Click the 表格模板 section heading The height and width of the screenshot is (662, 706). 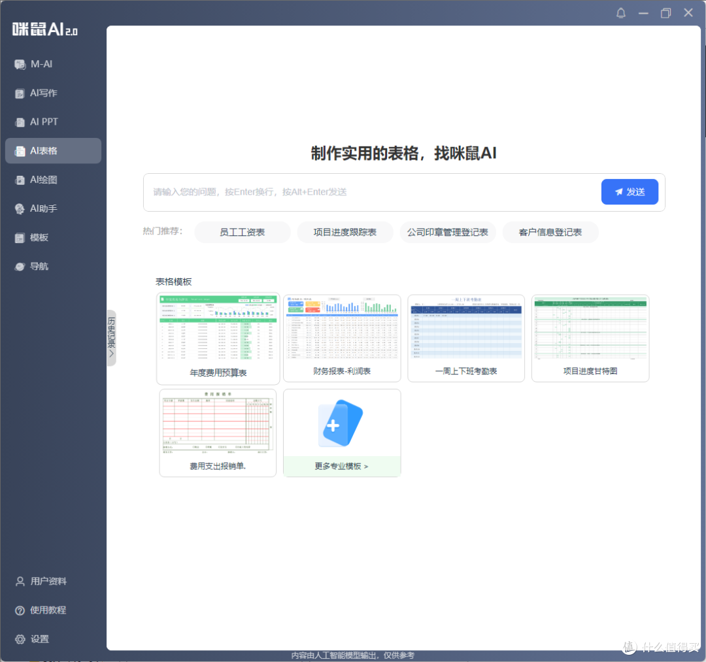coord(173,282)
